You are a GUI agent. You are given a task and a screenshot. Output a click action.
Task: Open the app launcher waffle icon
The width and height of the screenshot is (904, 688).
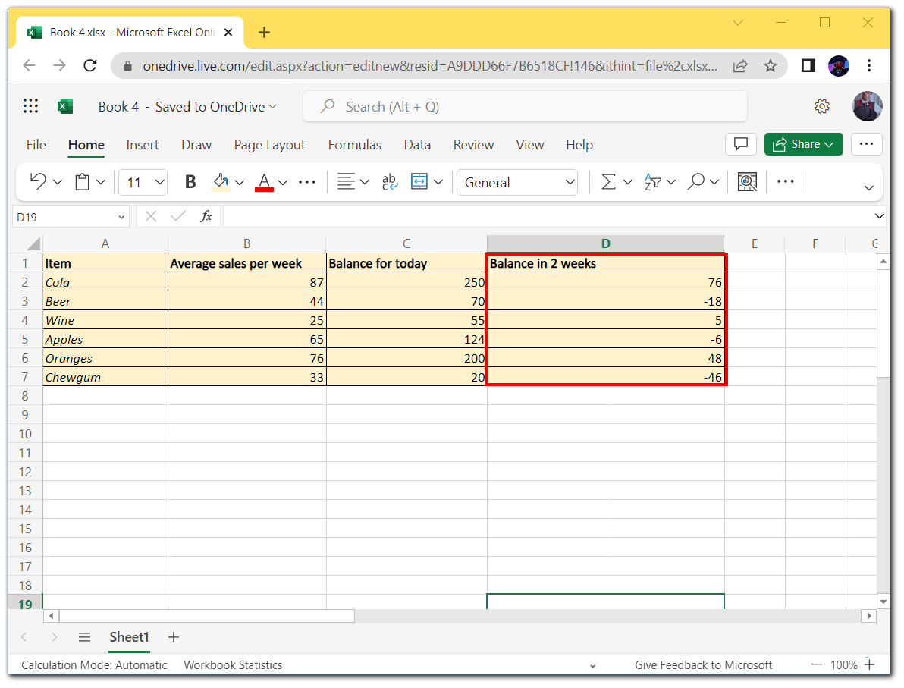30,106
